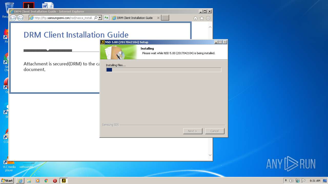Click the Windows Media Player taskbar icon
328x184 pixels.
point(38,181)
